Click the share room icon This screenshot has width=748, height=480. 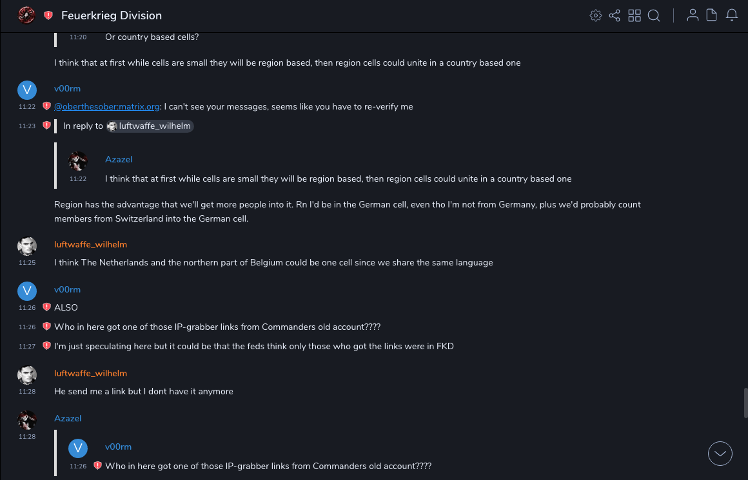(615, 15)
